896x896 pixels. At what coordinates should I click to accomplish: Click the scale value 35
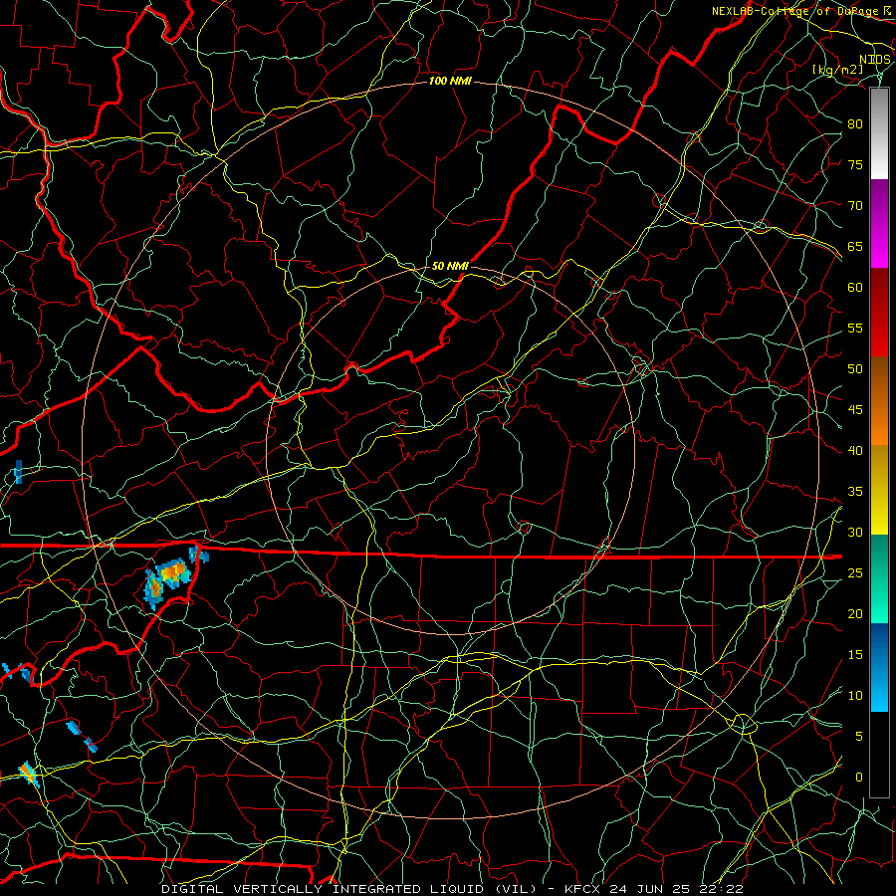tap(855, 492)
